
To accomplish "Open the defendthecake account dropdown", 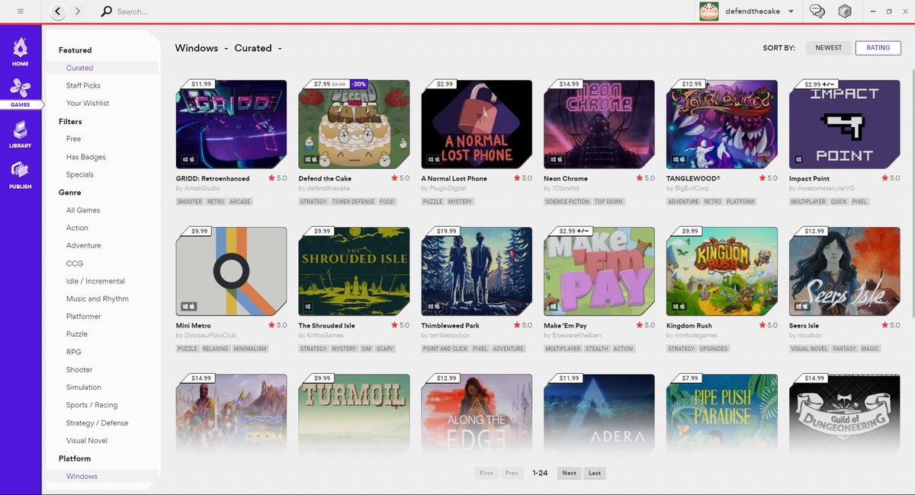I will point(758,11).
